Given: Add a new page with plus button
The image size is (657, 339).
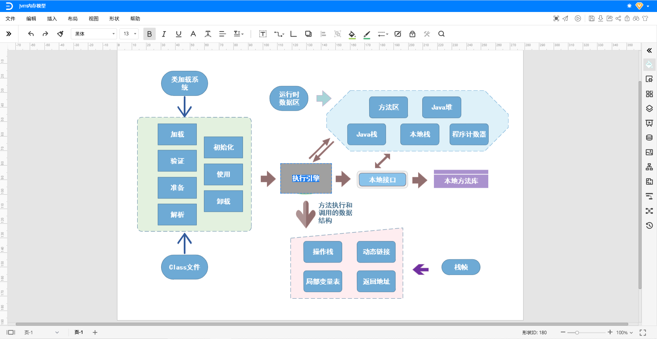Looking at the screenshot, I should pyautogui.click(x=95, y=333).
